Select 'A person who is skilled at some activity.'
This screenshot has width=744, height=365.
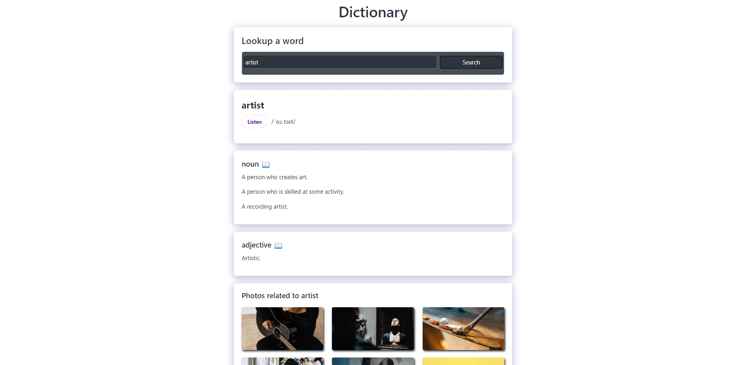click(x=293, y=192)
